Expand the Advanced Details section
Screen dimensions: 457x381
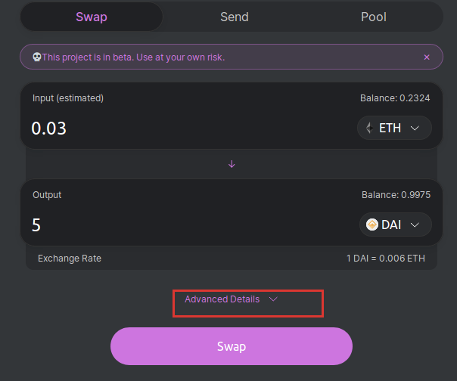pyautogui.click(x=231, y=299)
